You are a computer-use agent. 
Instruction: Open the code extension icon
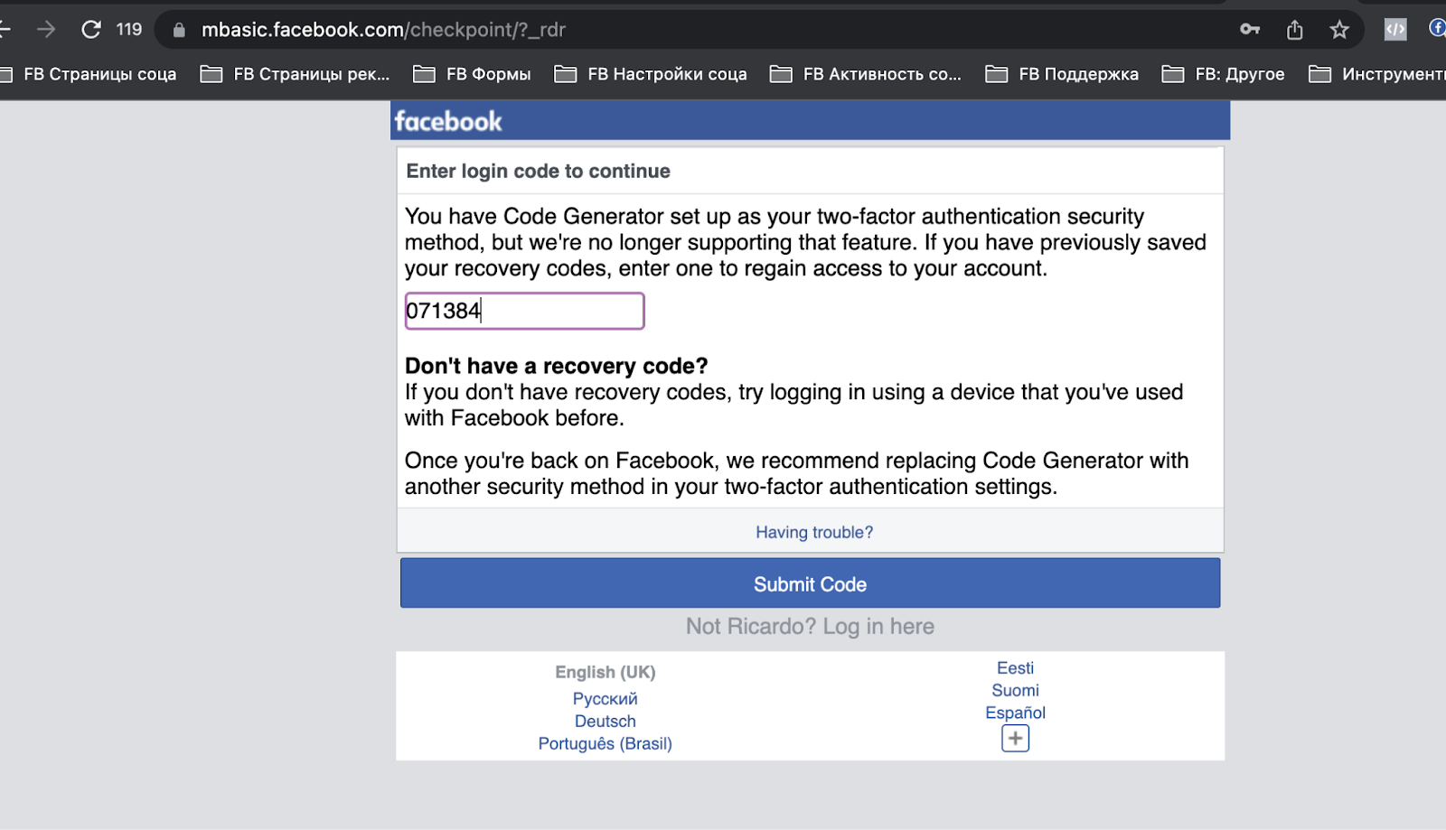[1395, 30]
